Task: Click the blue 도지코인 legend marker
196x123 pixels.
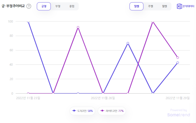Action: (74, 111)
